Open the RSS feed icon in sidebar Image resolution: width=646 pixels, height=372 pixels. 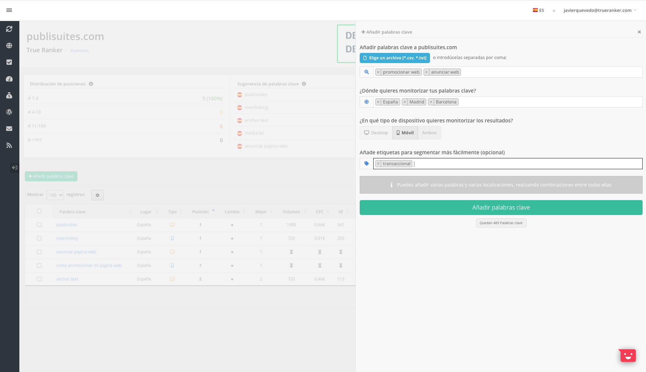[x=9, y=145]
